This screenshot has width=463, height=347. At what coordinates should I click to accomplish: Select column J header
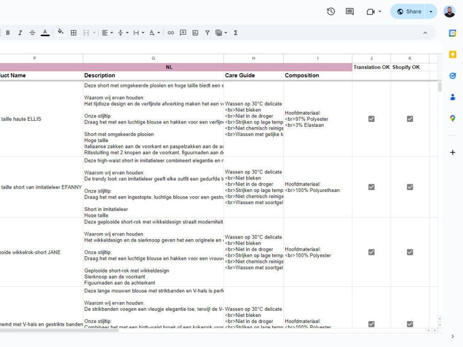[371, 58]
